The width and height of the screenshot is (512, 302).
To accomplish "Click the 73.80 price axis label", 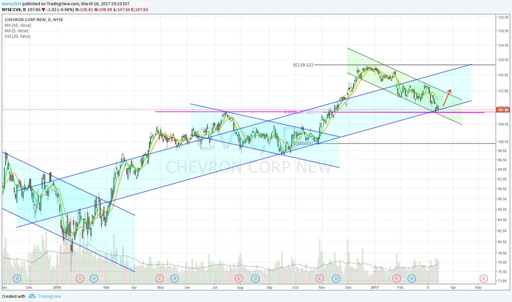I will pos(503,281).
